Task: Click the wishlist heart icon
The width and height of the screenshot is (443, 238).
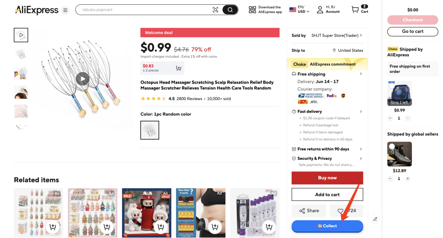Action: click(x=340, y=211)
